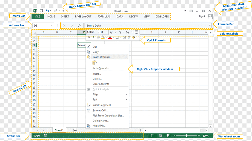Choose Clear Contents from context menu
This screenshot has width=252, height=141.
click(x=101, y=84)
